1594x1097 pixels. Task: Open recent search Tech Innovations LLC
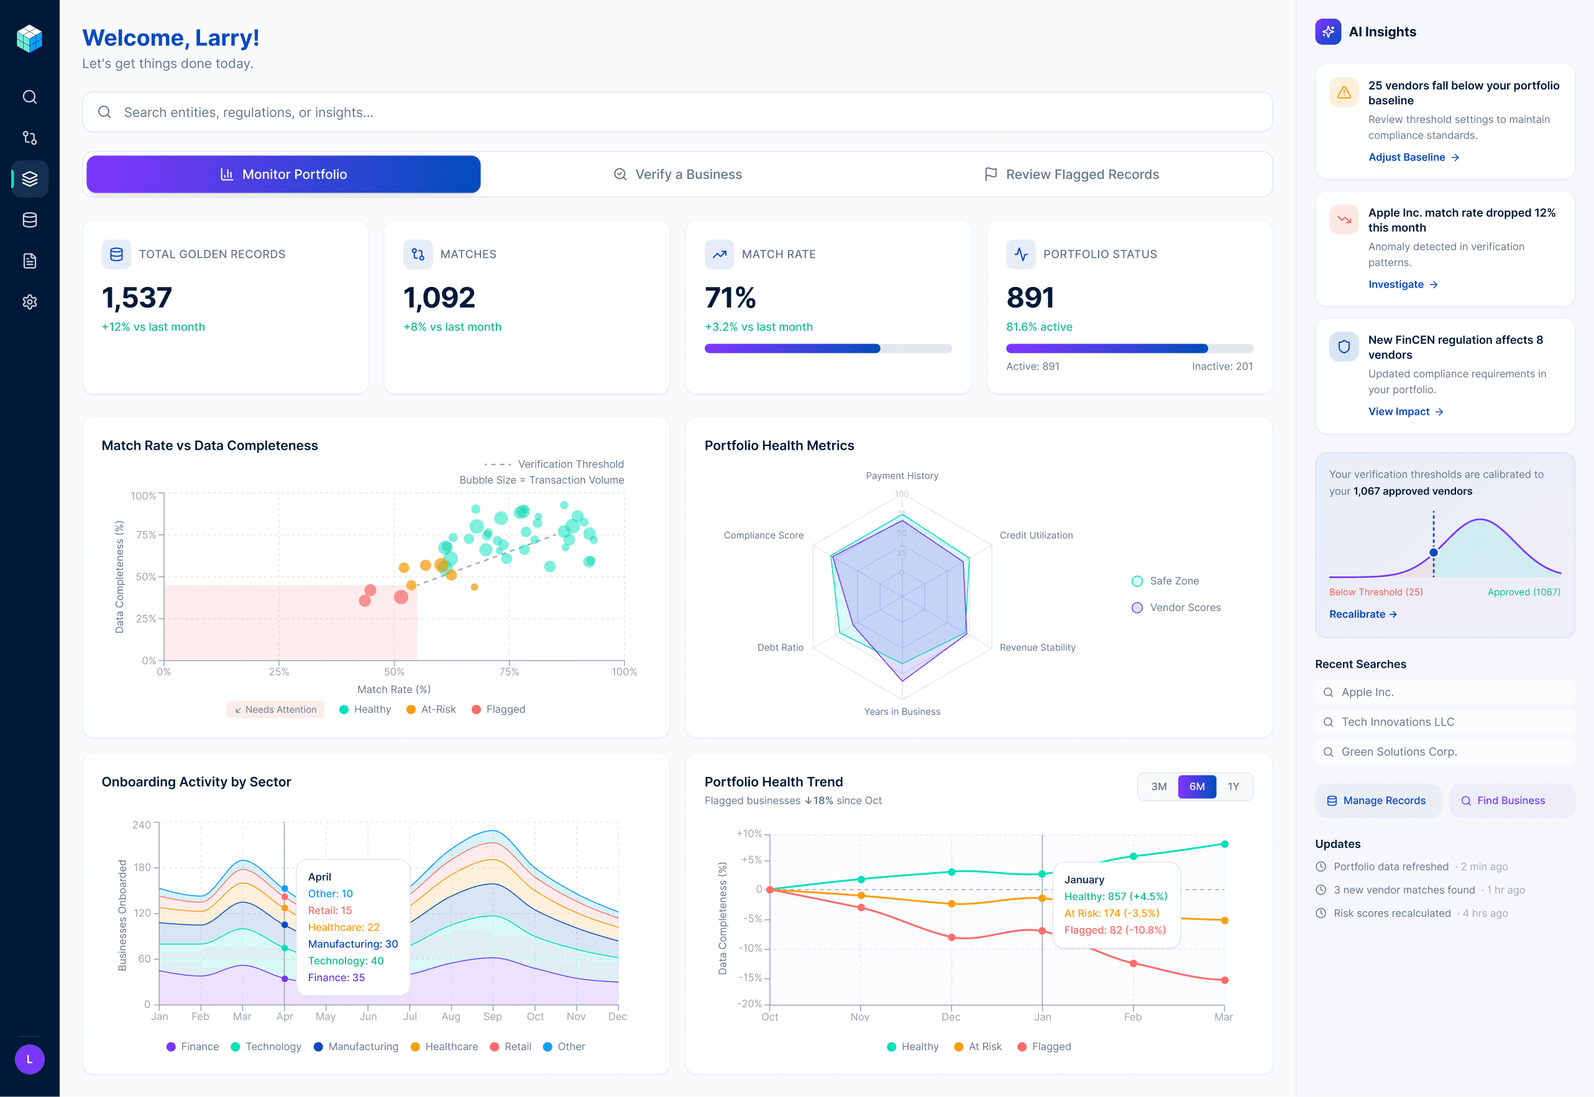click(x=1398, y=722)
